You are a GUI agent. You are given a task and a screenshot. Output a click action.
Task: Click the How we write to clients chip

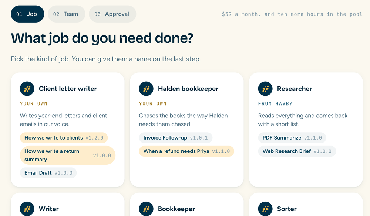click(x=64, y=138)
